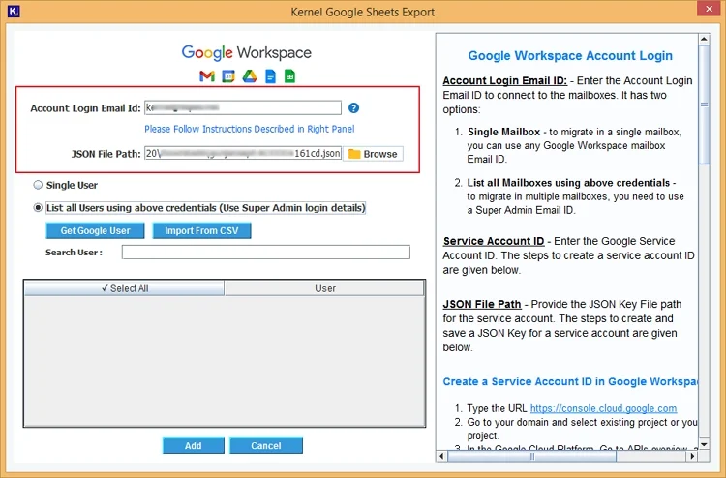Click the Google Sheets icon
726x478 pixels.
289,75
